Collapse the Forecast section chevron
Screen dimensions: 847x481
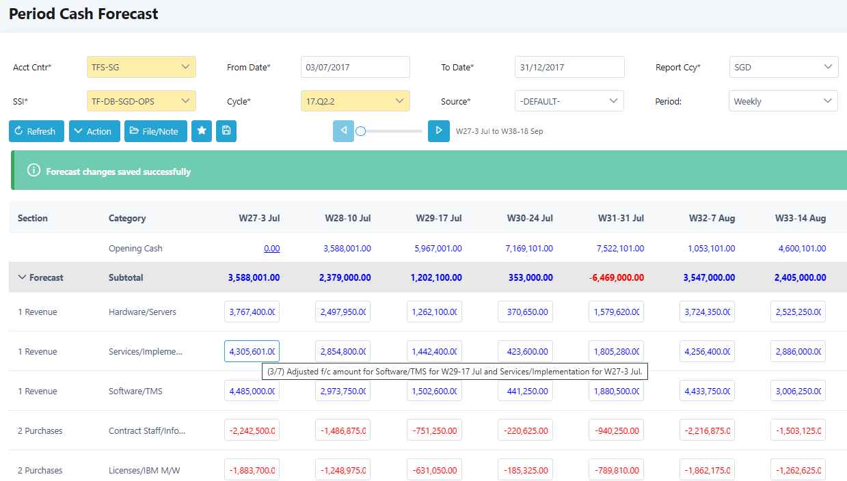pos(23,277)
